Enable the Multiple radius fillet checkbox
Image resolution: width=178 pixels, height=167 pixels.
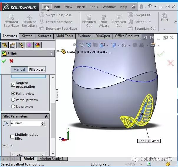(x=12, y=136)
